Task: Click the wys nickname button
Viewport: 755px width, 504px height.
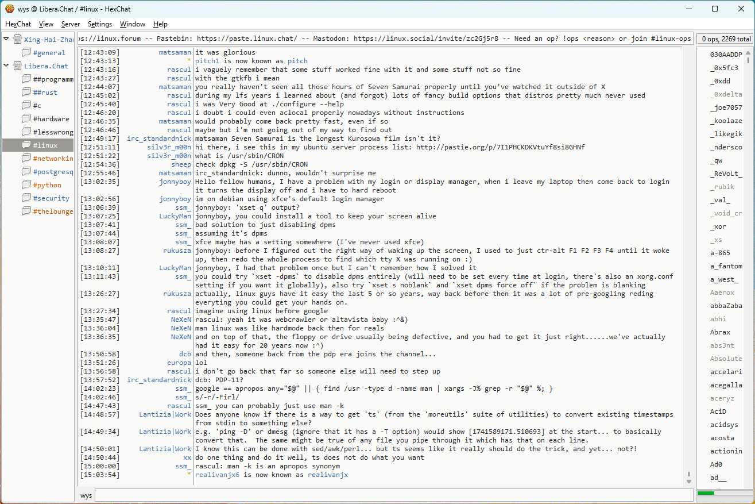Action: pyautogui.click(x=86, y=495)
